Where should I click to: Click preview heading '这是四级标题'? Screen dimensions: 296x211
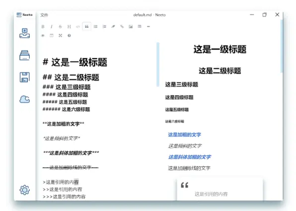[179, 97]
